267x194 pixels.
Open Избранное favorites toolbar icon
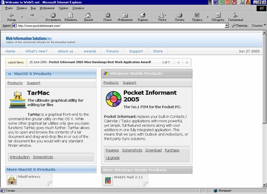(125, 17)
